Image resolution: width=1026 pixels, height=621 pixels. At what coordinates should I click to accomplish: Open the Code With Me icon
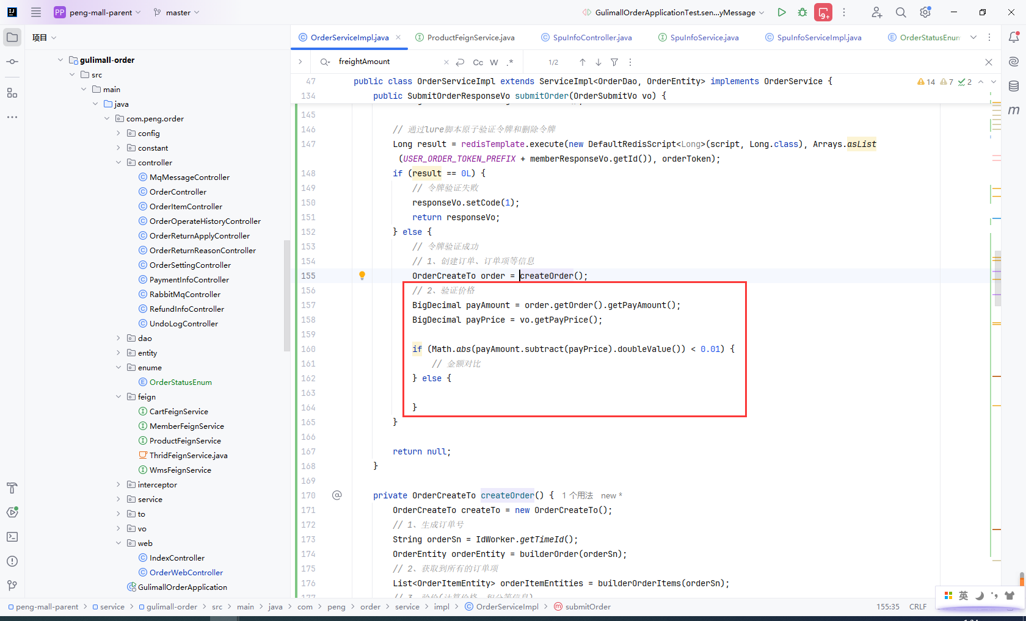pos(877,12)
